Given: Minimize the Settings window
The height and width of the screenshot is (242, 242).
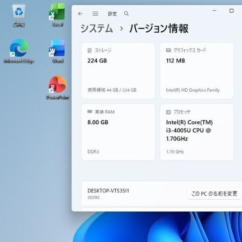Looking at the screenshot, I should pyautogui.click(x=215, y=10).
